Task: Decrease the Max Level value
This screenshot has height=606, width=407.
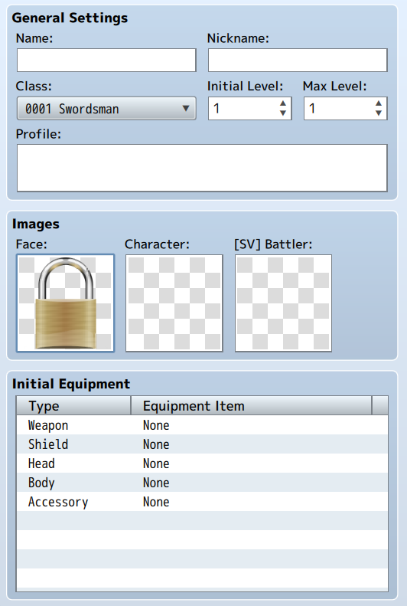Action: [379, 113]
